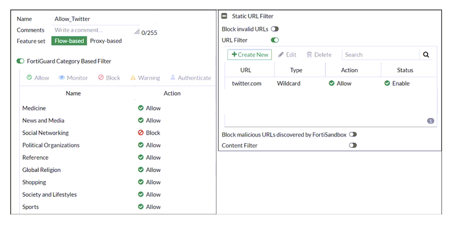Click into the Comments field

(x=95, y=30)
